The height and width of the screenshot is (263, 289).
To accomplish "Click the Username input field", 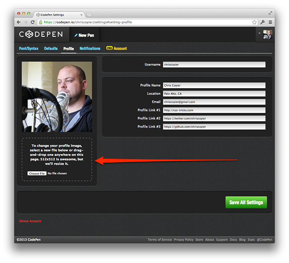I will (x=214, y=65).
